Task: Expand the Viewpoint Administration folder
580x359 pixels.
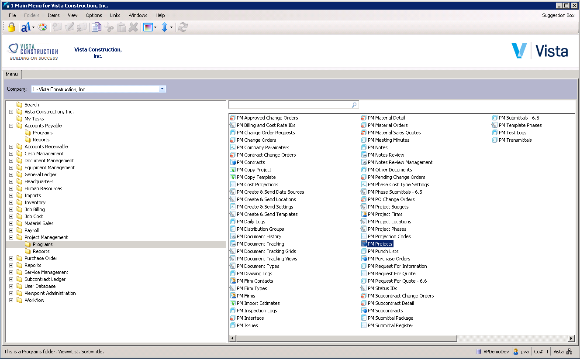Action: [11, 293]
